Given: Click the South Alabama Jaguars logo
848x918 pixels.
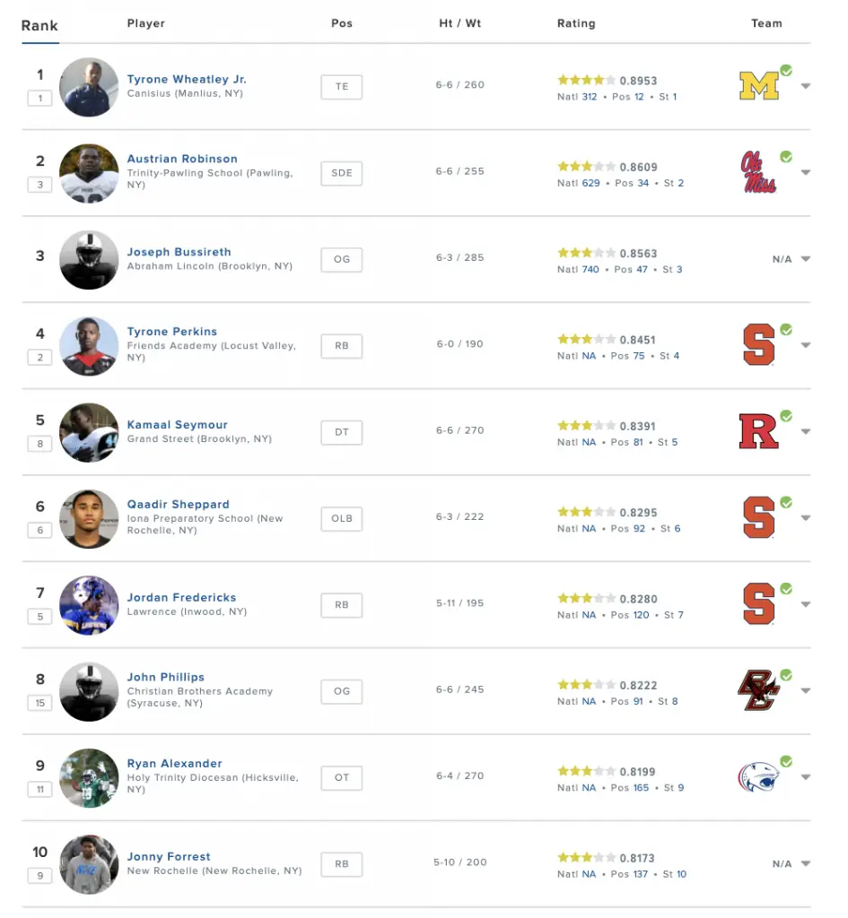Looking at the screenshot, I should point(758,777).
